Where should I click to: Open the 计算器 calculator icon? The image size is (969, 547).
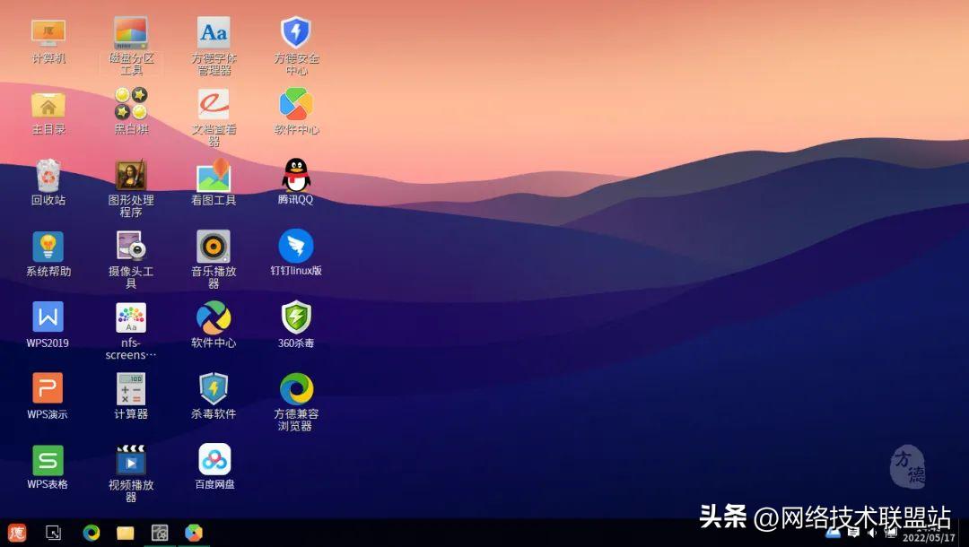pos(131,389)
